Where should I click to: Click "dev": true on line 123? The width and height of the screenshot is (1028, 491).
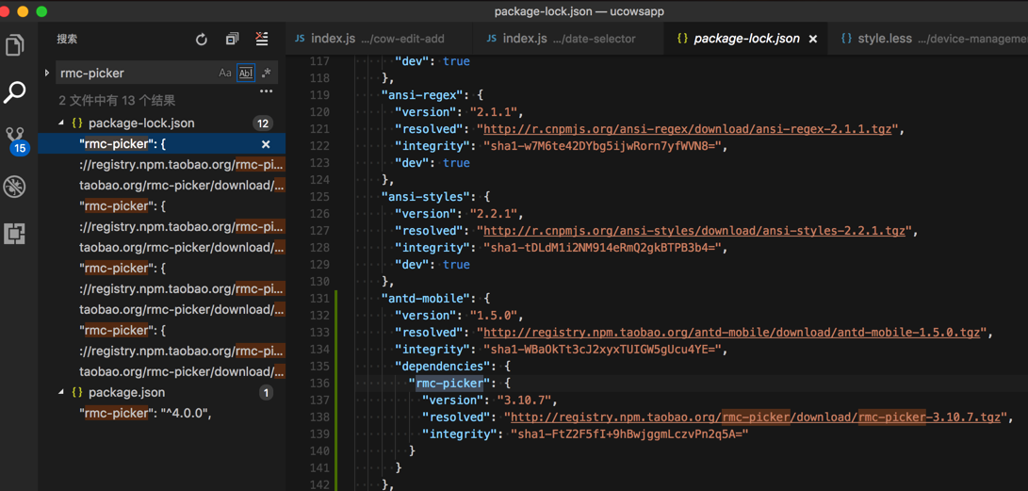click(x=432, y=163)
